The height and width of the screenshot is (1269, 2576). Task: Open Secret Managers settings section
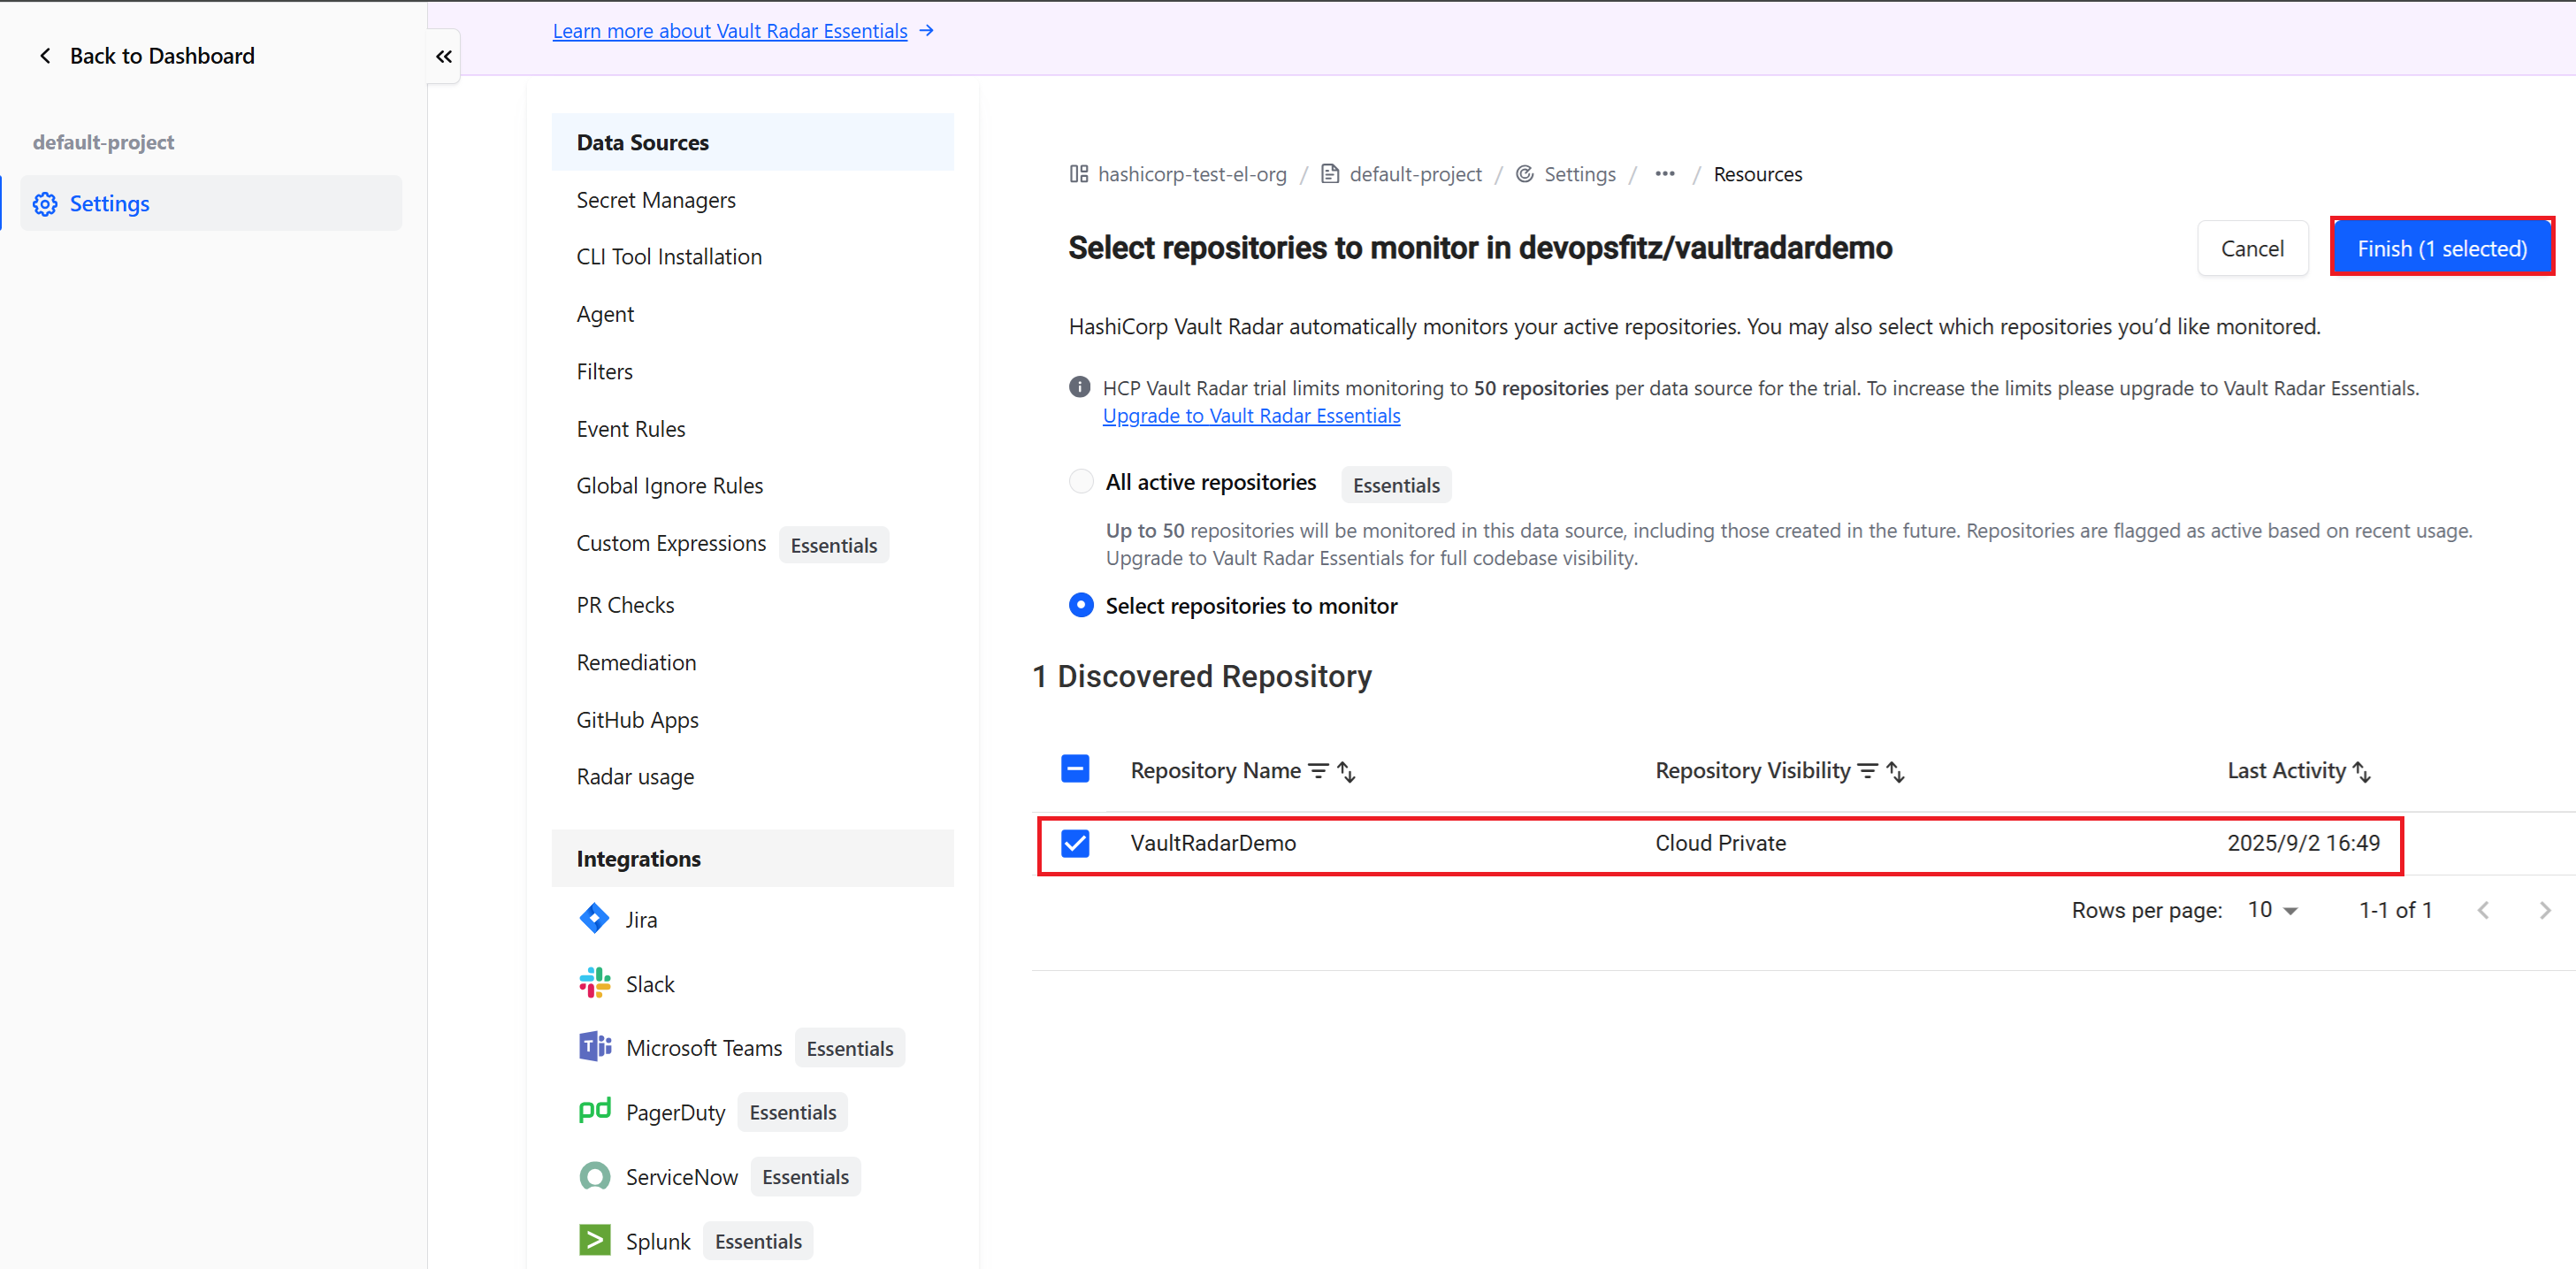click(656, 200)
